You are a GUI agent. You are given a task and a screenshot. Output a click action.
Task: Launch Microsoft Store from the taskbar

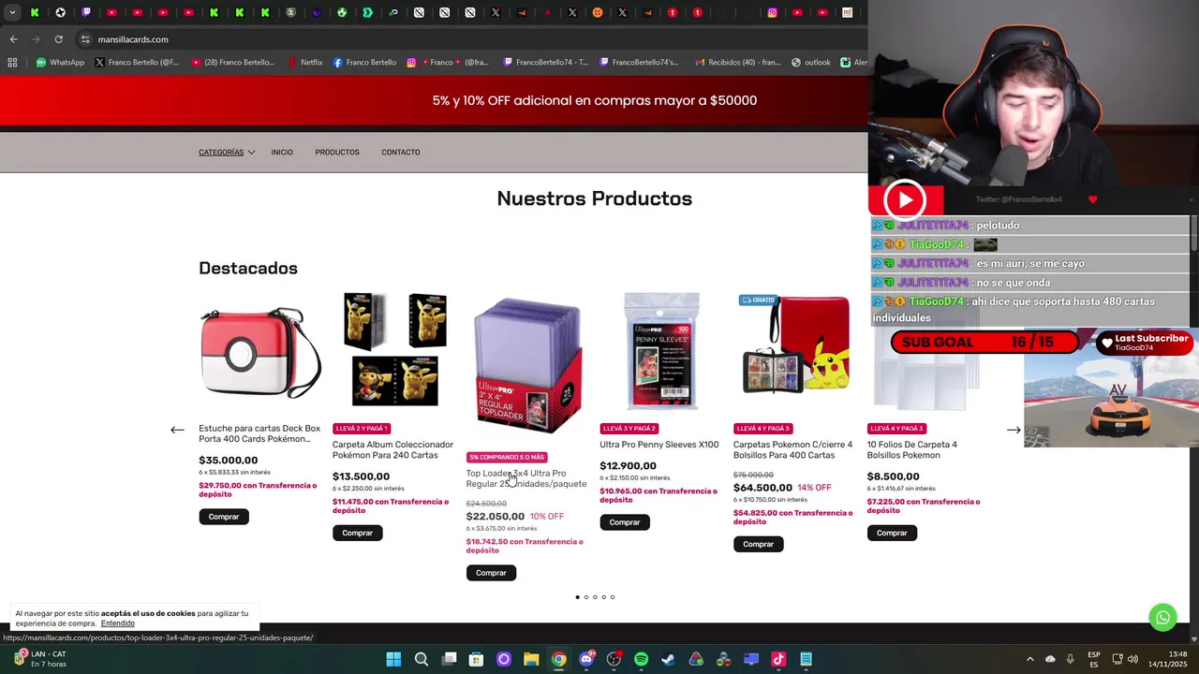point(476,659)
